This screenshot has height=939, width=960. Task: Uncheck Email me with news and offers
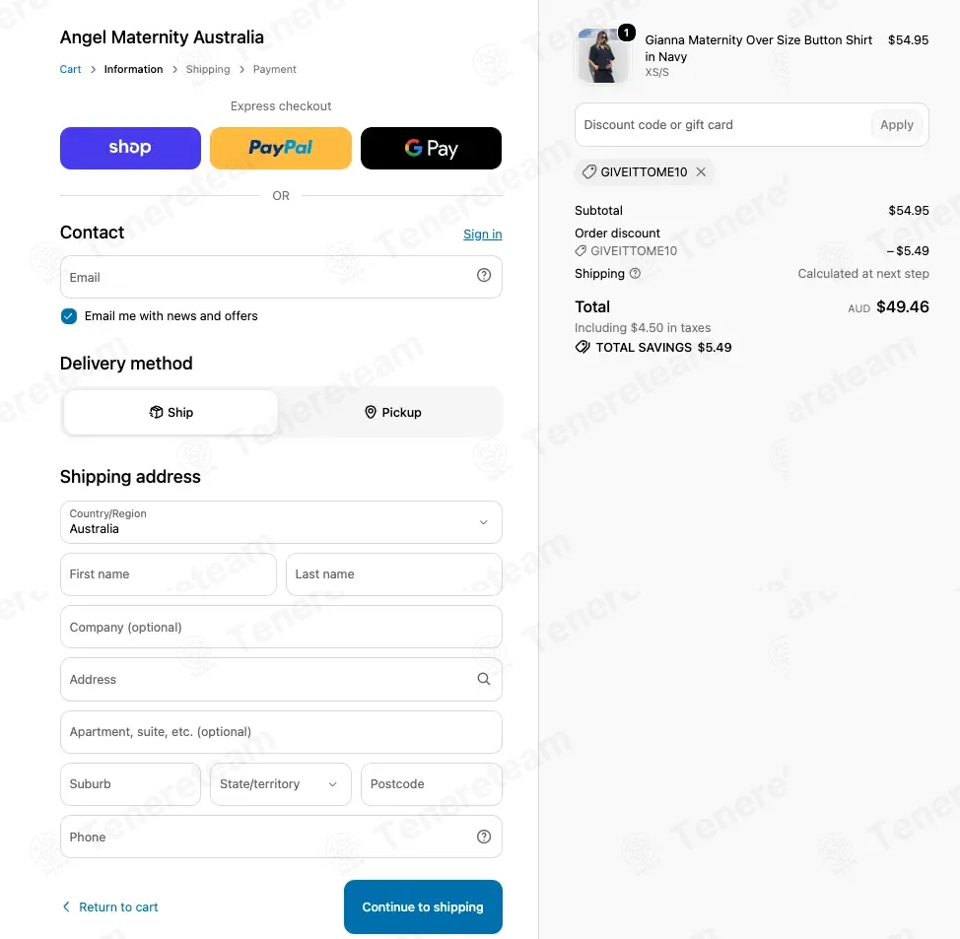tap(69, 316)
